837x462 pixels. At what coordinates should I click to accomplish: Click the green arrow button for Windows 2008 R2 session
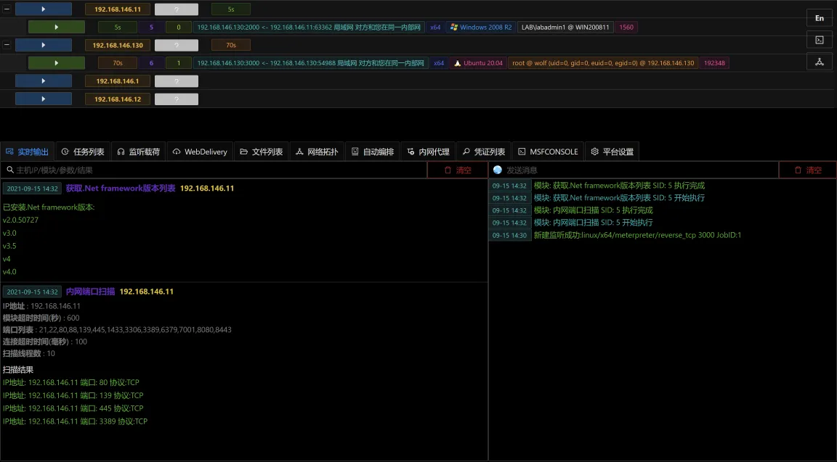(56, 27)
